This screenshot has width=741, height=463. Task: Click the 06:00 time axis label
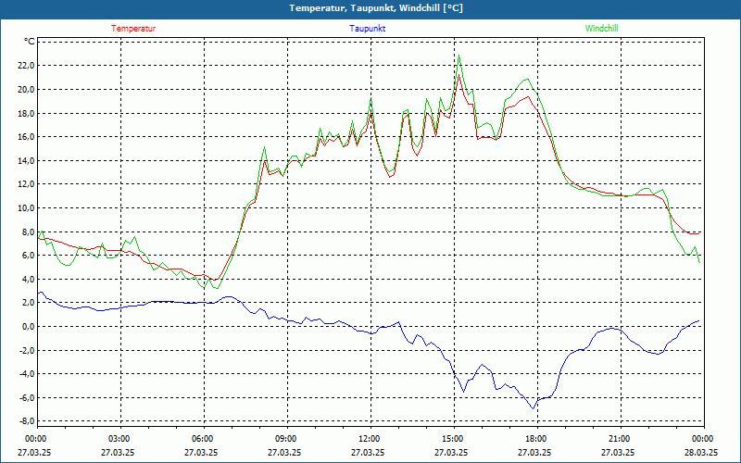tap(203, 439)
